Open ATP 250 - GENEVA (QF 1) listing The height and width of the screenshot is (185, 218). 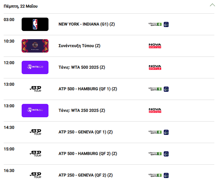coord(85,132)
